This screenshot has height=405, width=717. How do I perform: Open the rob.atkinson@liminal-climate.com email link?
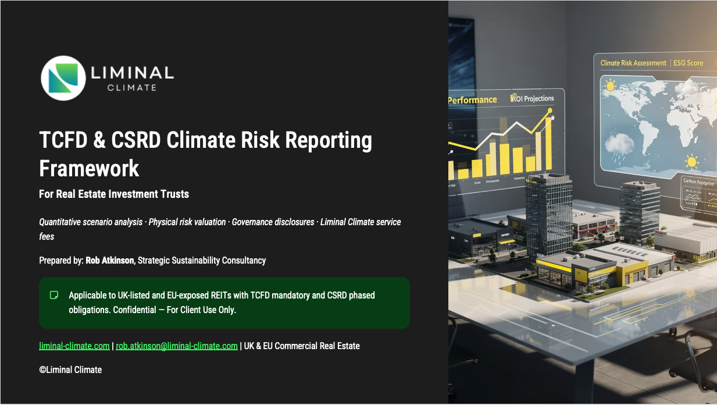coord(177,346)
